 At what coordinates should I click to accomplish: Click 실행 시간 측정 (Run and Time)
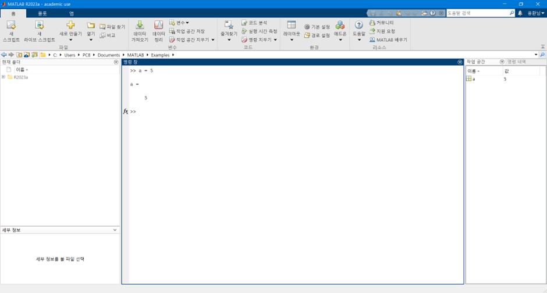[x=259, y=31]
